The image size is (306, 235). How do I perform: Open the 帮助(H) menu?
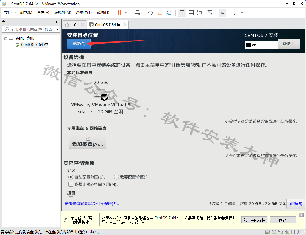103,12
